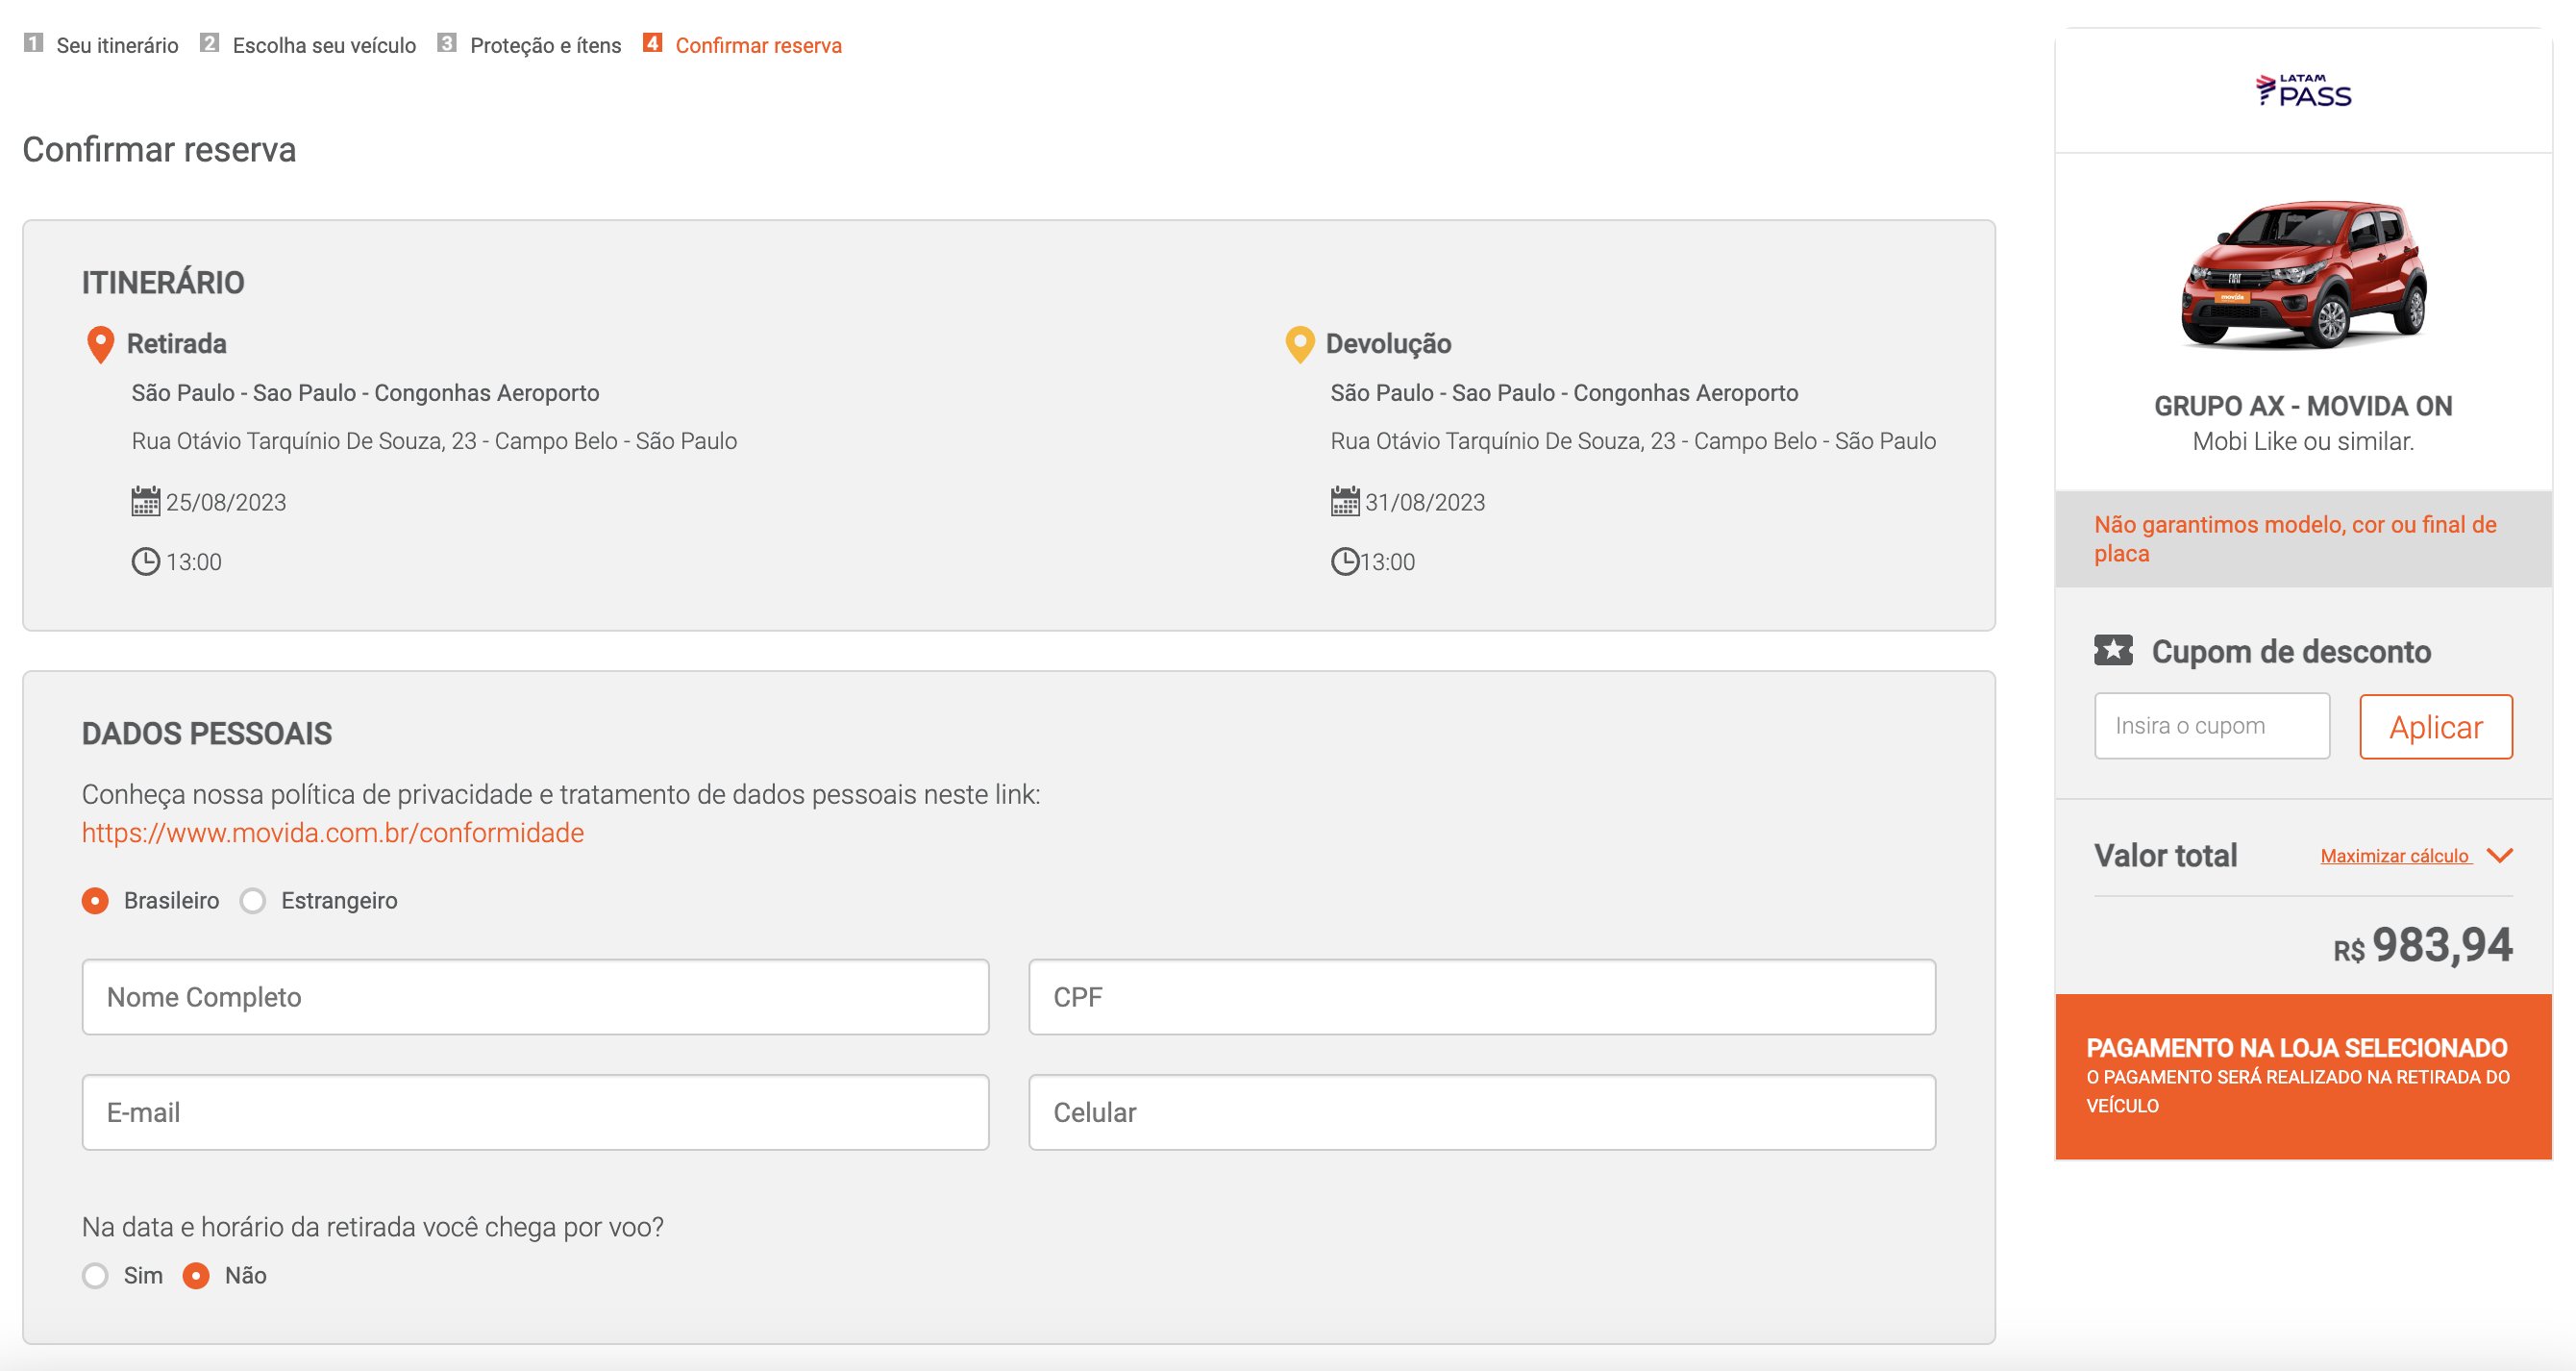Click the step 3 number badge

coord(447,43)
